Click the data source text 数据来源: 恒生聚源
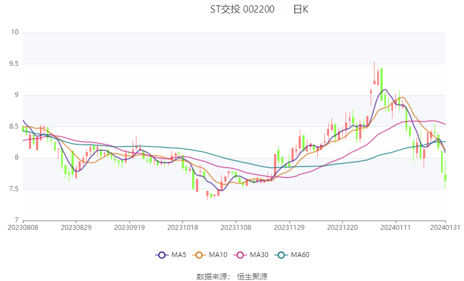The height and width of the screenshot is (281, 464). point(231,277)
